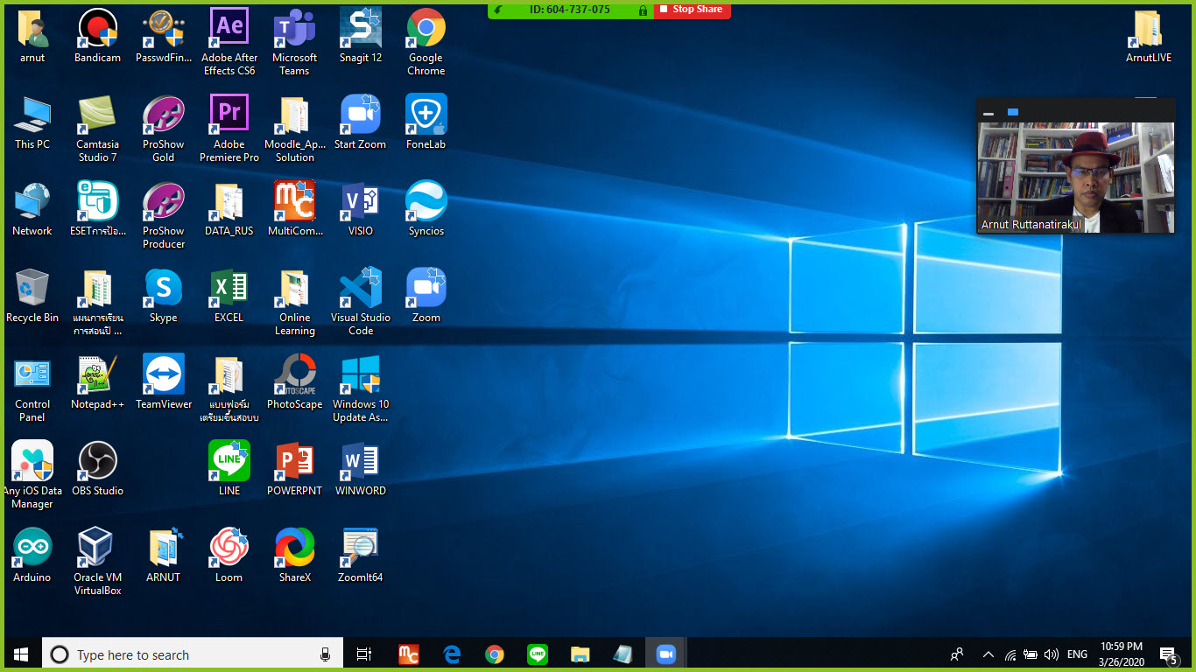Switch to Zoom in the taskbar

pos(665,654)
